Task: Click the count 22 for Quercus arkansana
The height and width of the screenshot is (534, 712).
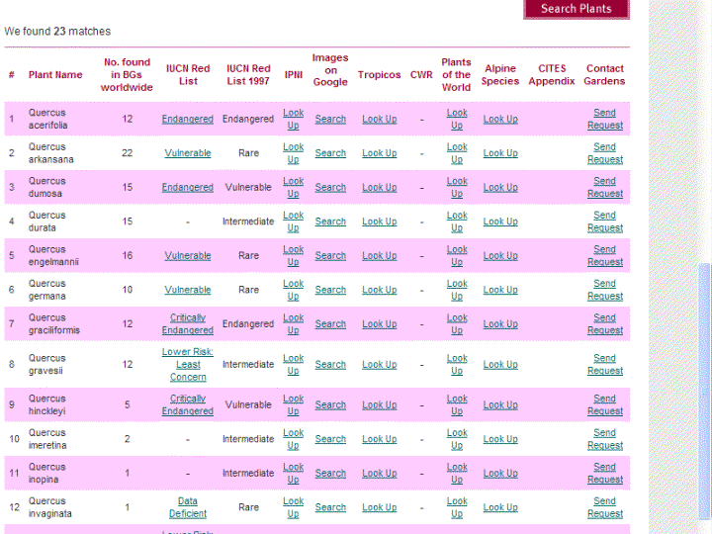Action: [128, 153]
